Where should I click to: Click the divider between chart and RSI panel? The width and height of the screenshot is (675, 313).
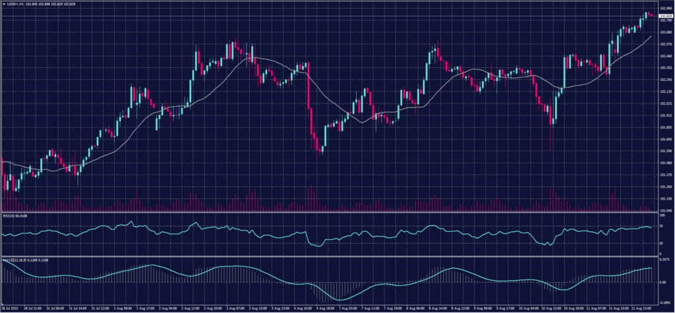[330, 213]
